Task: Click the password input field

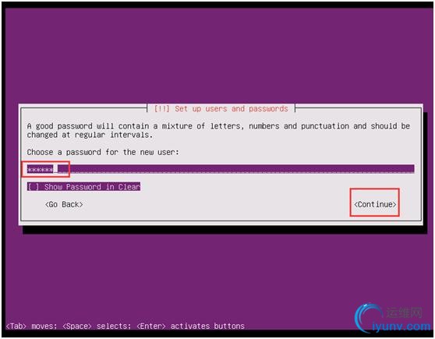Action: tap(221, 169)
